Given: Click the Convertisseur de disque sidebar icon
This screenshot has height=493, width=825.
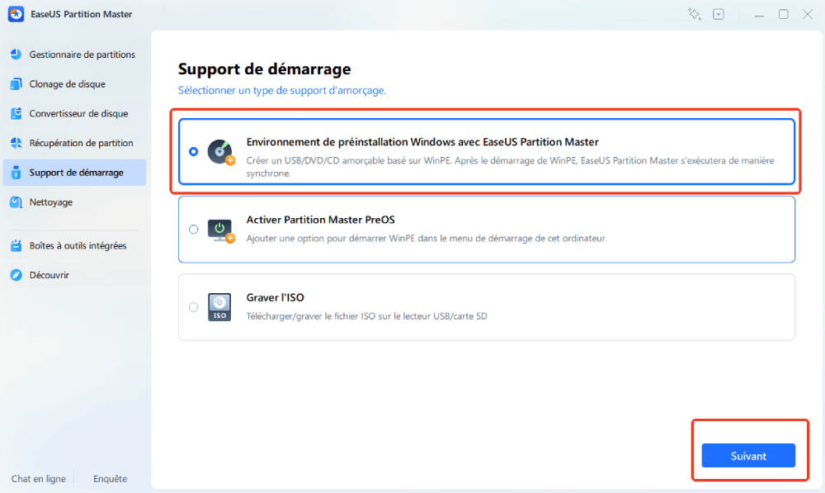Looking at the screenshot, I should pyautogui.click(x=16, y=113).
